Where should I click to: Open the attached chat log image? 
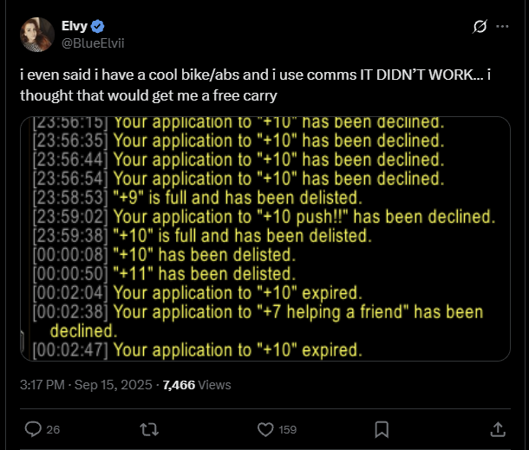pos(265,238)
